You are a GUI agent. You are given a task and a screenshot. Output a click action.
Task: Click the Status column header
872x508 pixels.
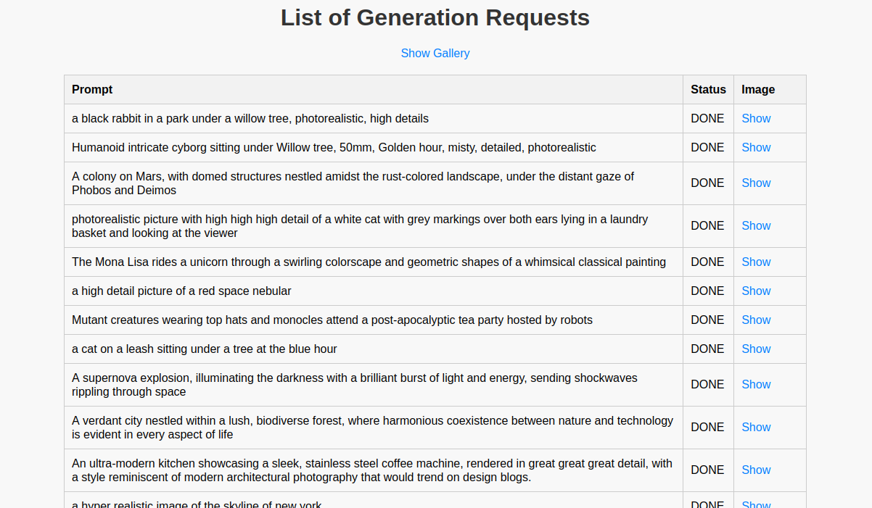[708, 89]
